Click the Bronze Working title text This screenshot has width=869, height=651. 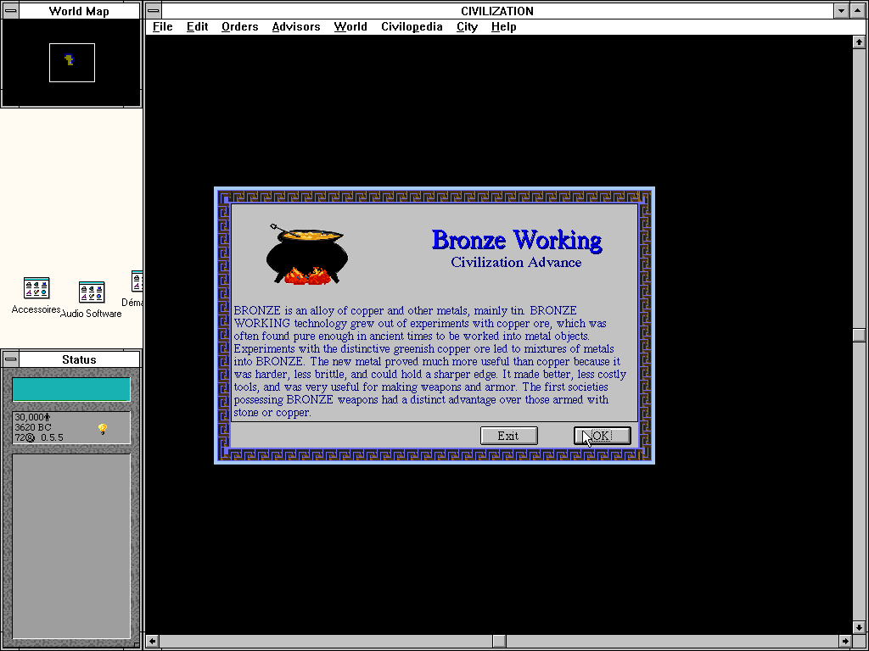coord(517,240)
